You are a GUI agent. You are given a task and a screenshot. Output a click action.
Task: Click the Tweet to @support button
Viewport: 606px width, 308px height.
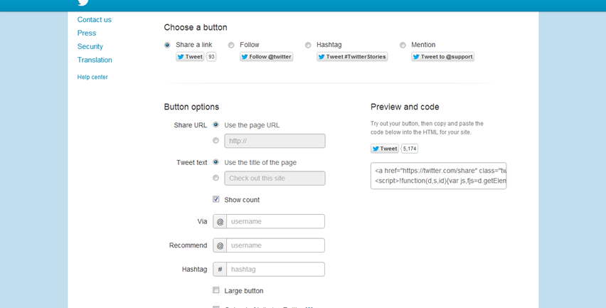click(442, 57)
